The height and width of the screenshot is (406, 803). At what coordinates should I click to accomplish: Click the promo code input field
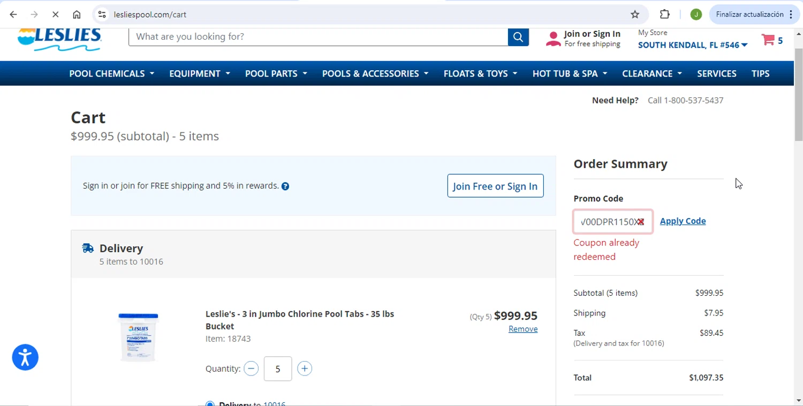[613, 222]
